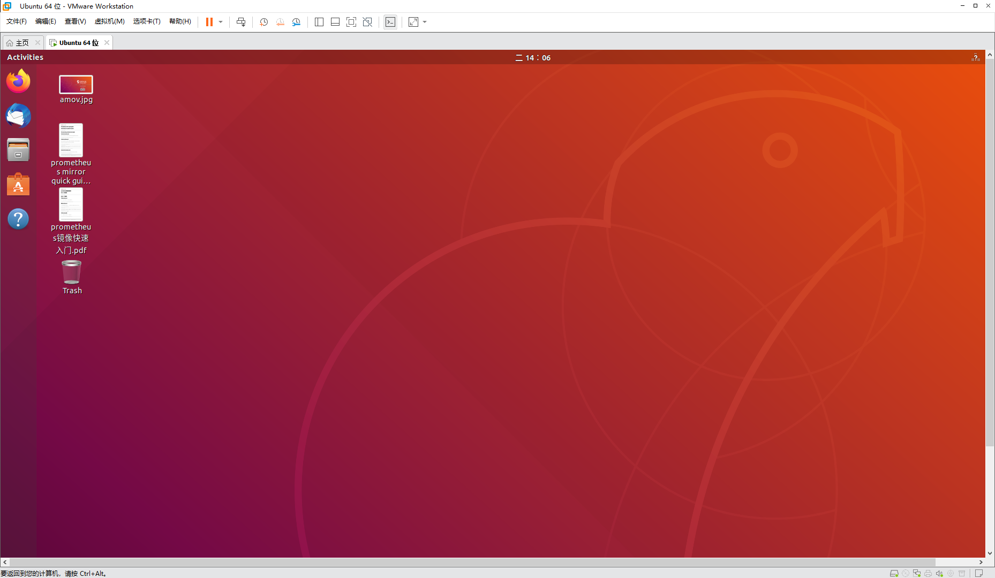The height and width of the screenshot is (578, 995).
Task: Launch Firefox from the dock
Action: (18, 81)
